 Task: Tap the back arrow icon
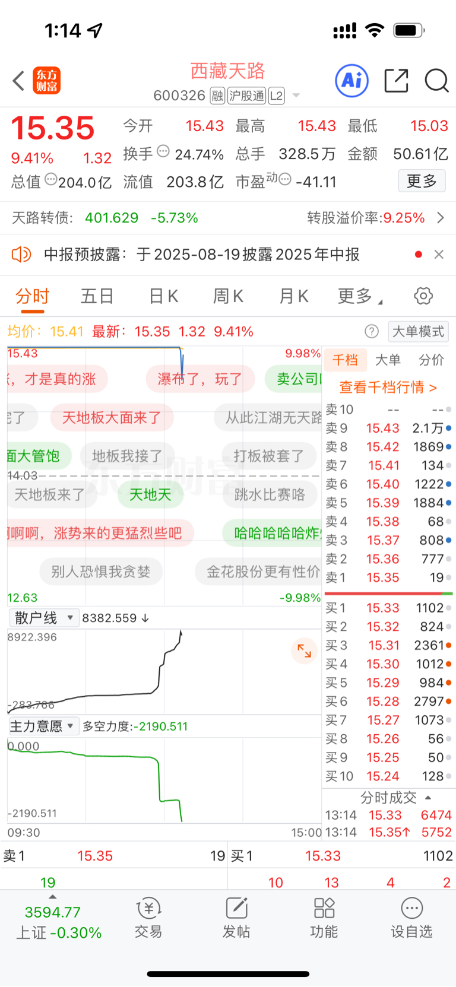18,81
